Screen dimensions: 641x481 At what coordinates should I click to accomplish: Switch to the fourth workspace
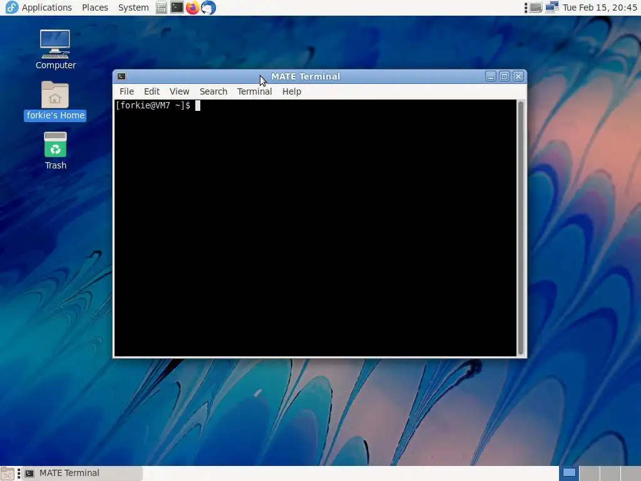click(x=630, y=473)
